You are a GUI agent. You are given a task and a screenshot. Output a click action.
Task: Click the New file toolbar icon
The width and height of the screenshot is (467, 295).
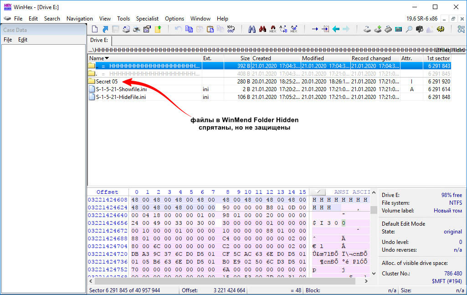tap(95, 29)
